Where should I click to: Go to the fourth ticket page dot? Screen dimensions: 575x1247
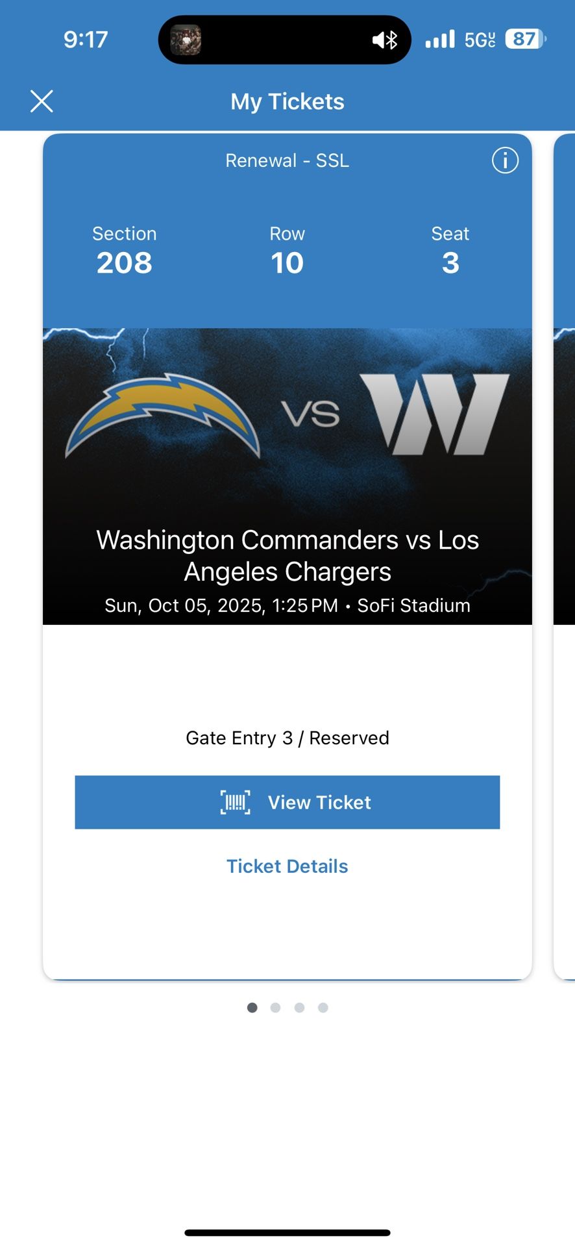[x=323, y=1007]
